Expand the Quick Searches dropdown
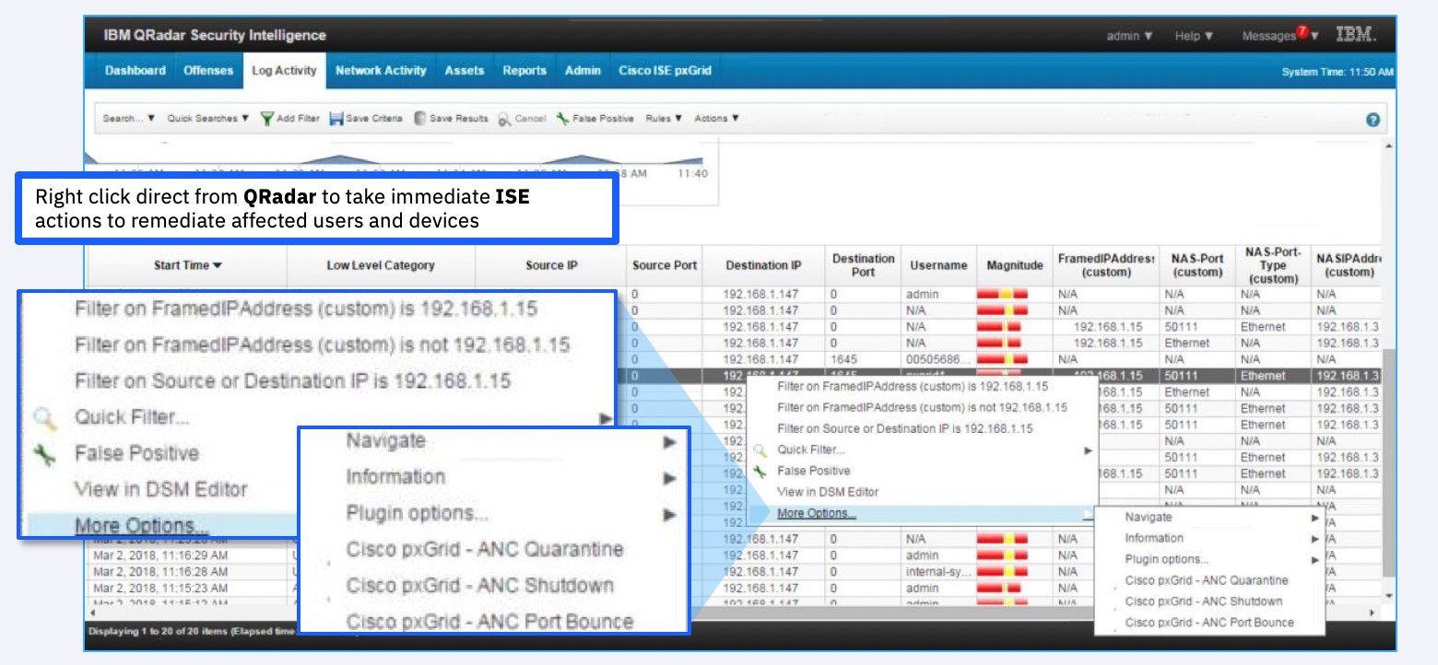 point(208,119)
